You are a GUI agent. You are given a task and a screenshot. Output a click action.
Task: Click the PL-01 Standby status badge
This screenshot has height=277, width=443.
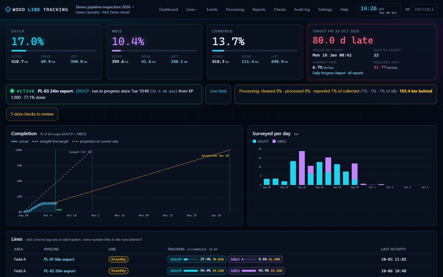pyautogui.click(x=118, y=259)
